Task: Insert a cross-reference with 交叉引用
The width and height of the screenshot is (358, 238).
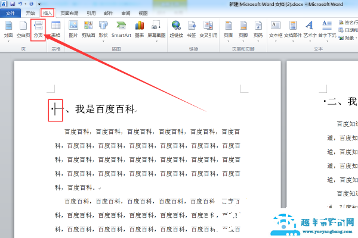Action: 208,29
